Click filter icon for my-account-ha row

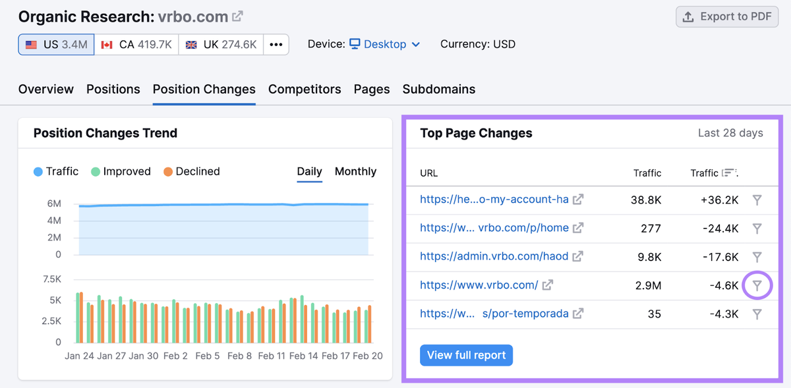(757, 200)
